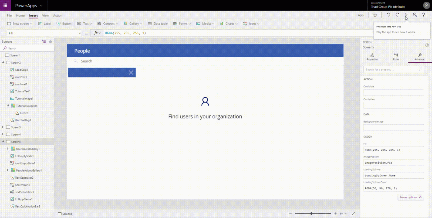Open the Rules tab in right pane

click(396, 57)
